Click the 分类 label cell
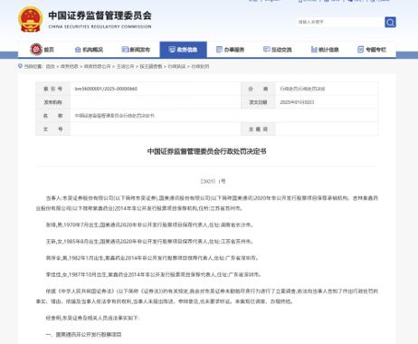 [x=258, y=89]
